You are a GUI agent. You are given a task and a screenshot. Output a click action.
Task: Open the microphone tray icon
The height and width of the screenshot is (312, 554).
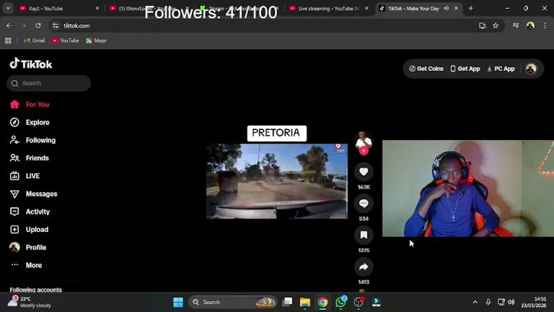point(488,302)
